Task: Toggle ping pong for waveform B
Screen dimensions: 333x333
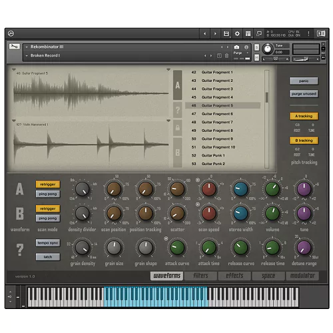Action: tap(48, 218)
